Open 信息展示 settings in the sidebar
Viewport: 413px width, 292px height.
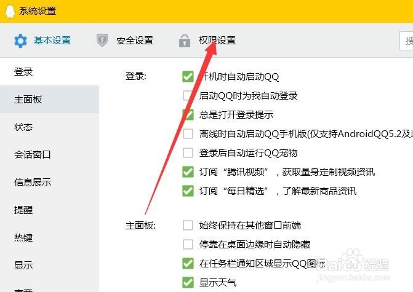(x=49, y=183)
